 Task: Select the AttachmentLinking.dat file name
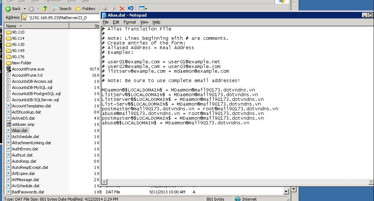pyautogui.click(x=31, y=143)
